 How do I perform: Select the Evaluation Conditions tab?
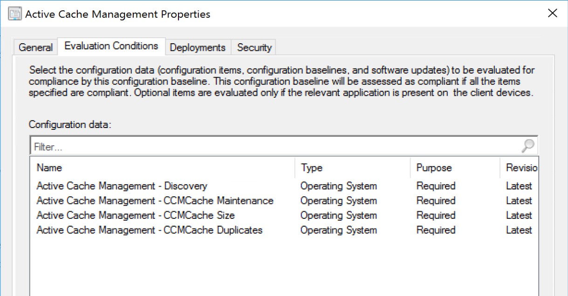coord(111,47)
